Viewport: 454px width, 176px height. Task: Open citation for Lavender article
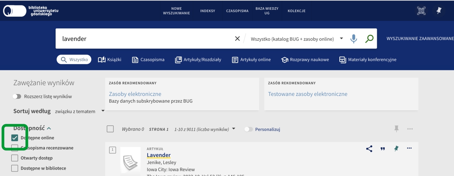382,148
